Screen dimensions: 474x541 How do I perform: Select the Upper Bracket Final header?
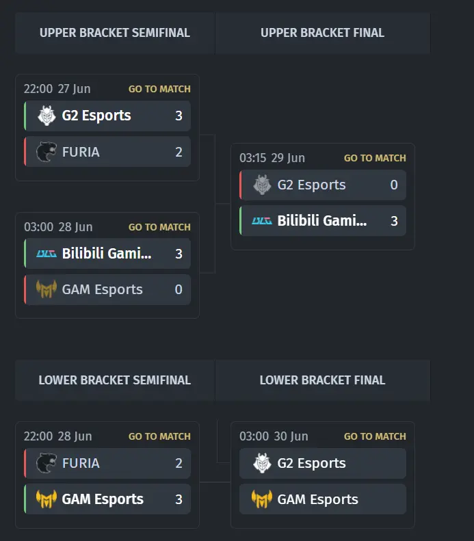click(323, 33)
